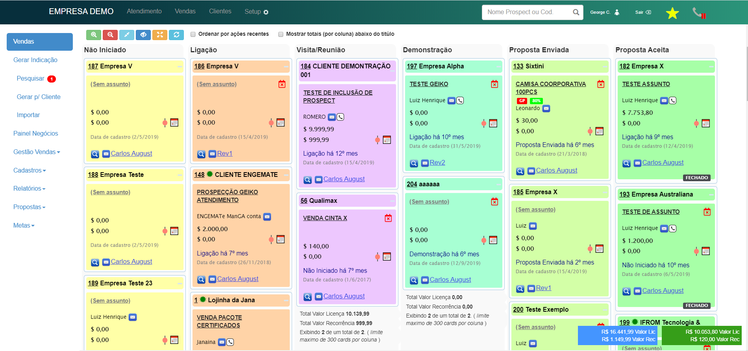Enable Mostrar totais por coluna checkbox
Screen dimensions: 748x351
(281, 34)
